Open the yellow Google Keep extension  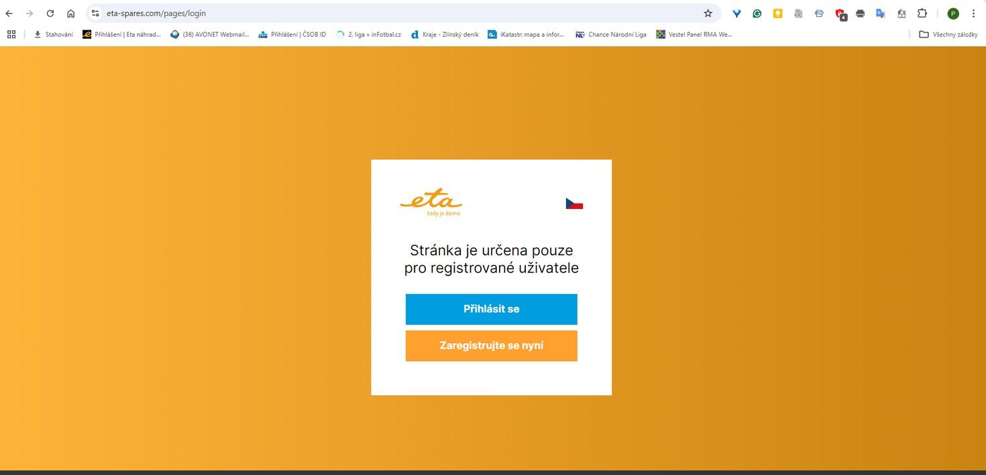point(778,13)
